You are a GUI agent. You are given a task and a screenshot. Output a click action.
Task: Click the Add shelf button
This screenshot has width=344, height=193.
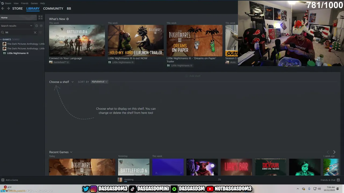pyautogui.click(x=193, y=76)
